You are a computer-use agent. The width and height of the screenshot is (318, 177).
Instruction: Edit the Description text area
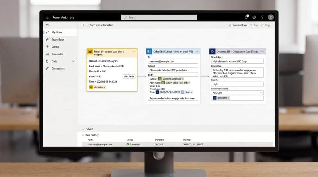click(237, 73)
